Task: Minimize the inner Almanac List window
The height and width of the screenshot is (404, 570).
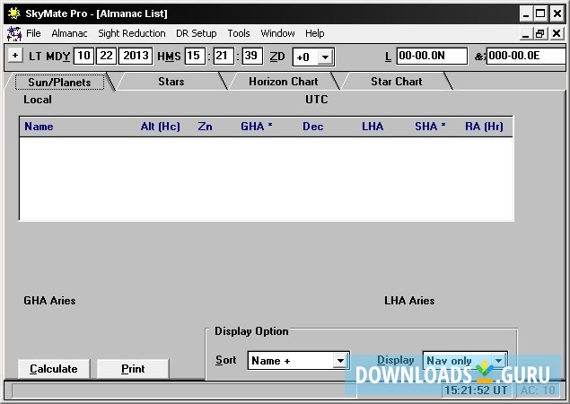Action: pyautogui.click(x=525, y=34)
